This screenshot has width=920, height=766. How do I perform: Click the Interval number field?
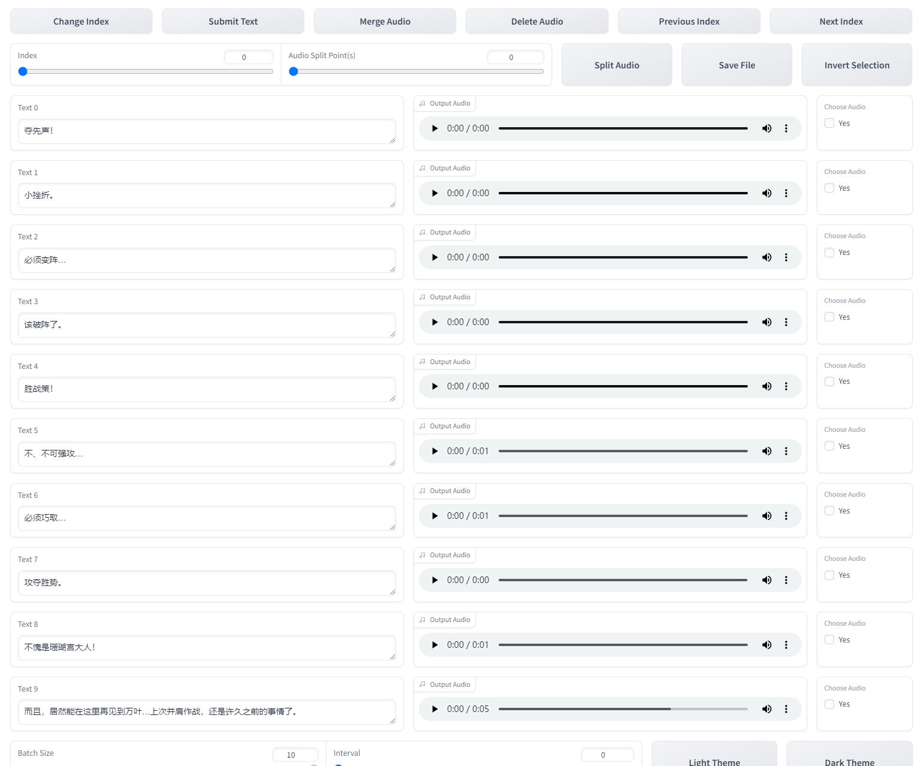coord(607,755)
